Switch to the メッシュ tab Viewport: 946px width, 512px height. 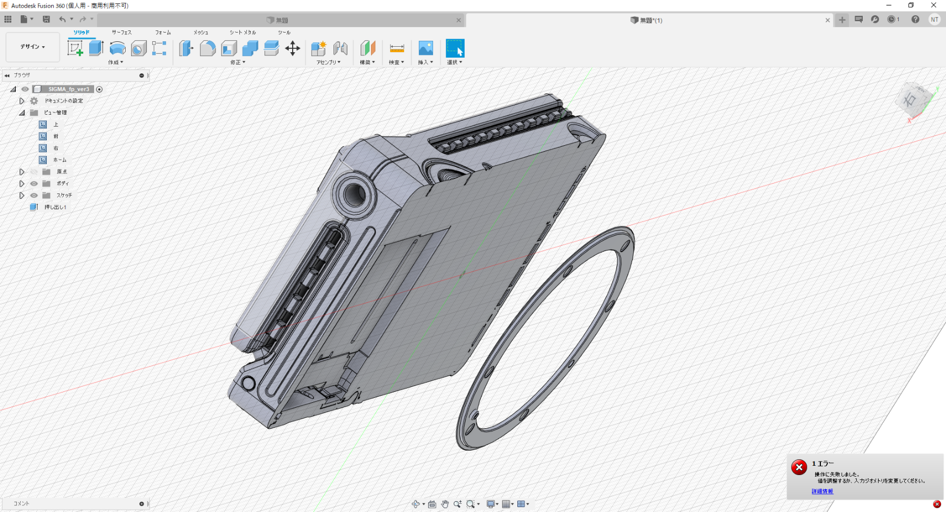click(201, 33)
